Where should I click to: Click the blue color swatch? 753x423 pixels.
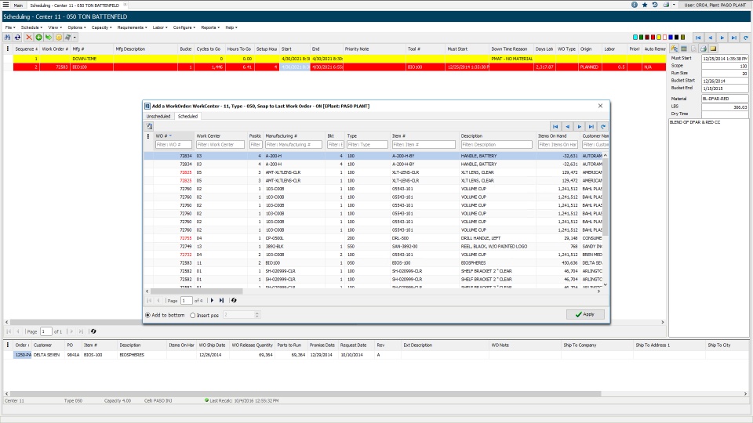pos(671,38)
